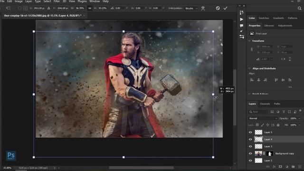Collapse Align and Distribute section
The width and height of the screenshot is (304, 171).
click(x=249, y=68)
